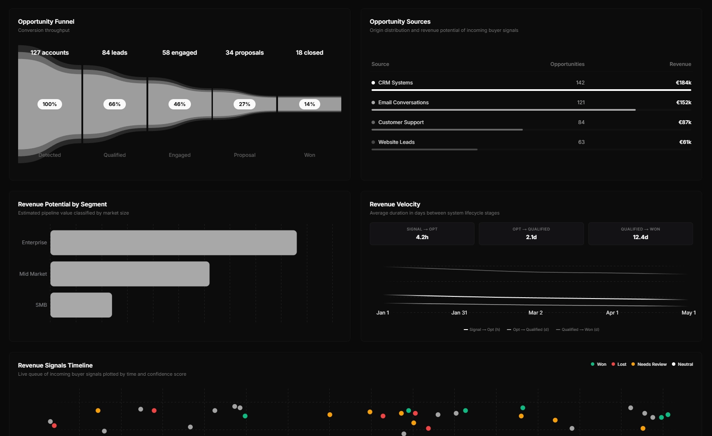Click the 121 opportunities count

pyautogui.click(x=581, y=103)
